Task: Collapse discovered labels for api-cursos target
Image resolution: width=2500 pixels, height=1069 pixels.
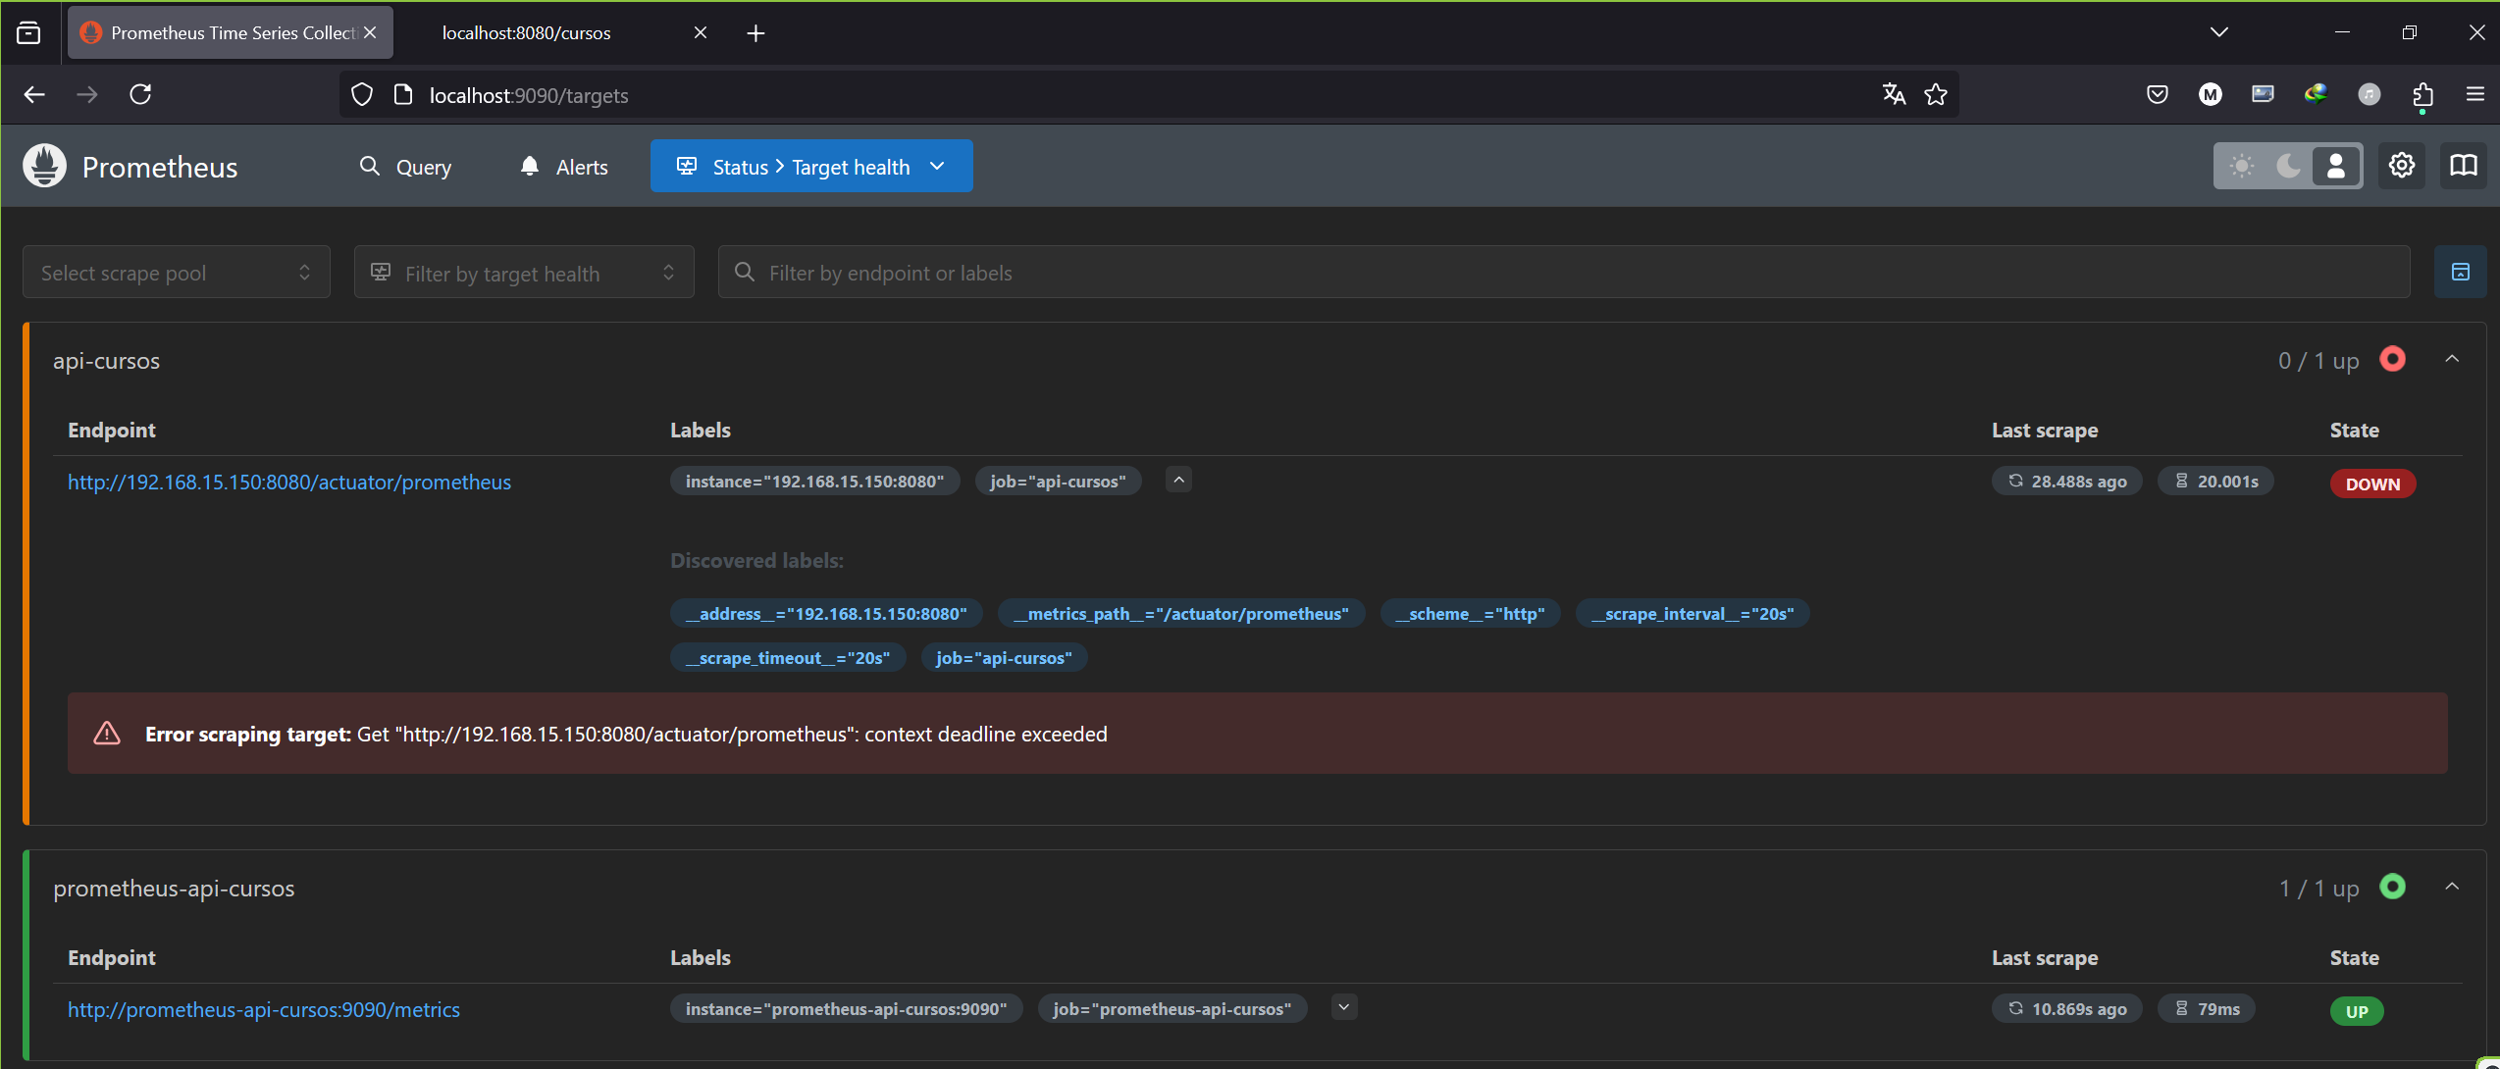Action: [x=1178, y=481]
